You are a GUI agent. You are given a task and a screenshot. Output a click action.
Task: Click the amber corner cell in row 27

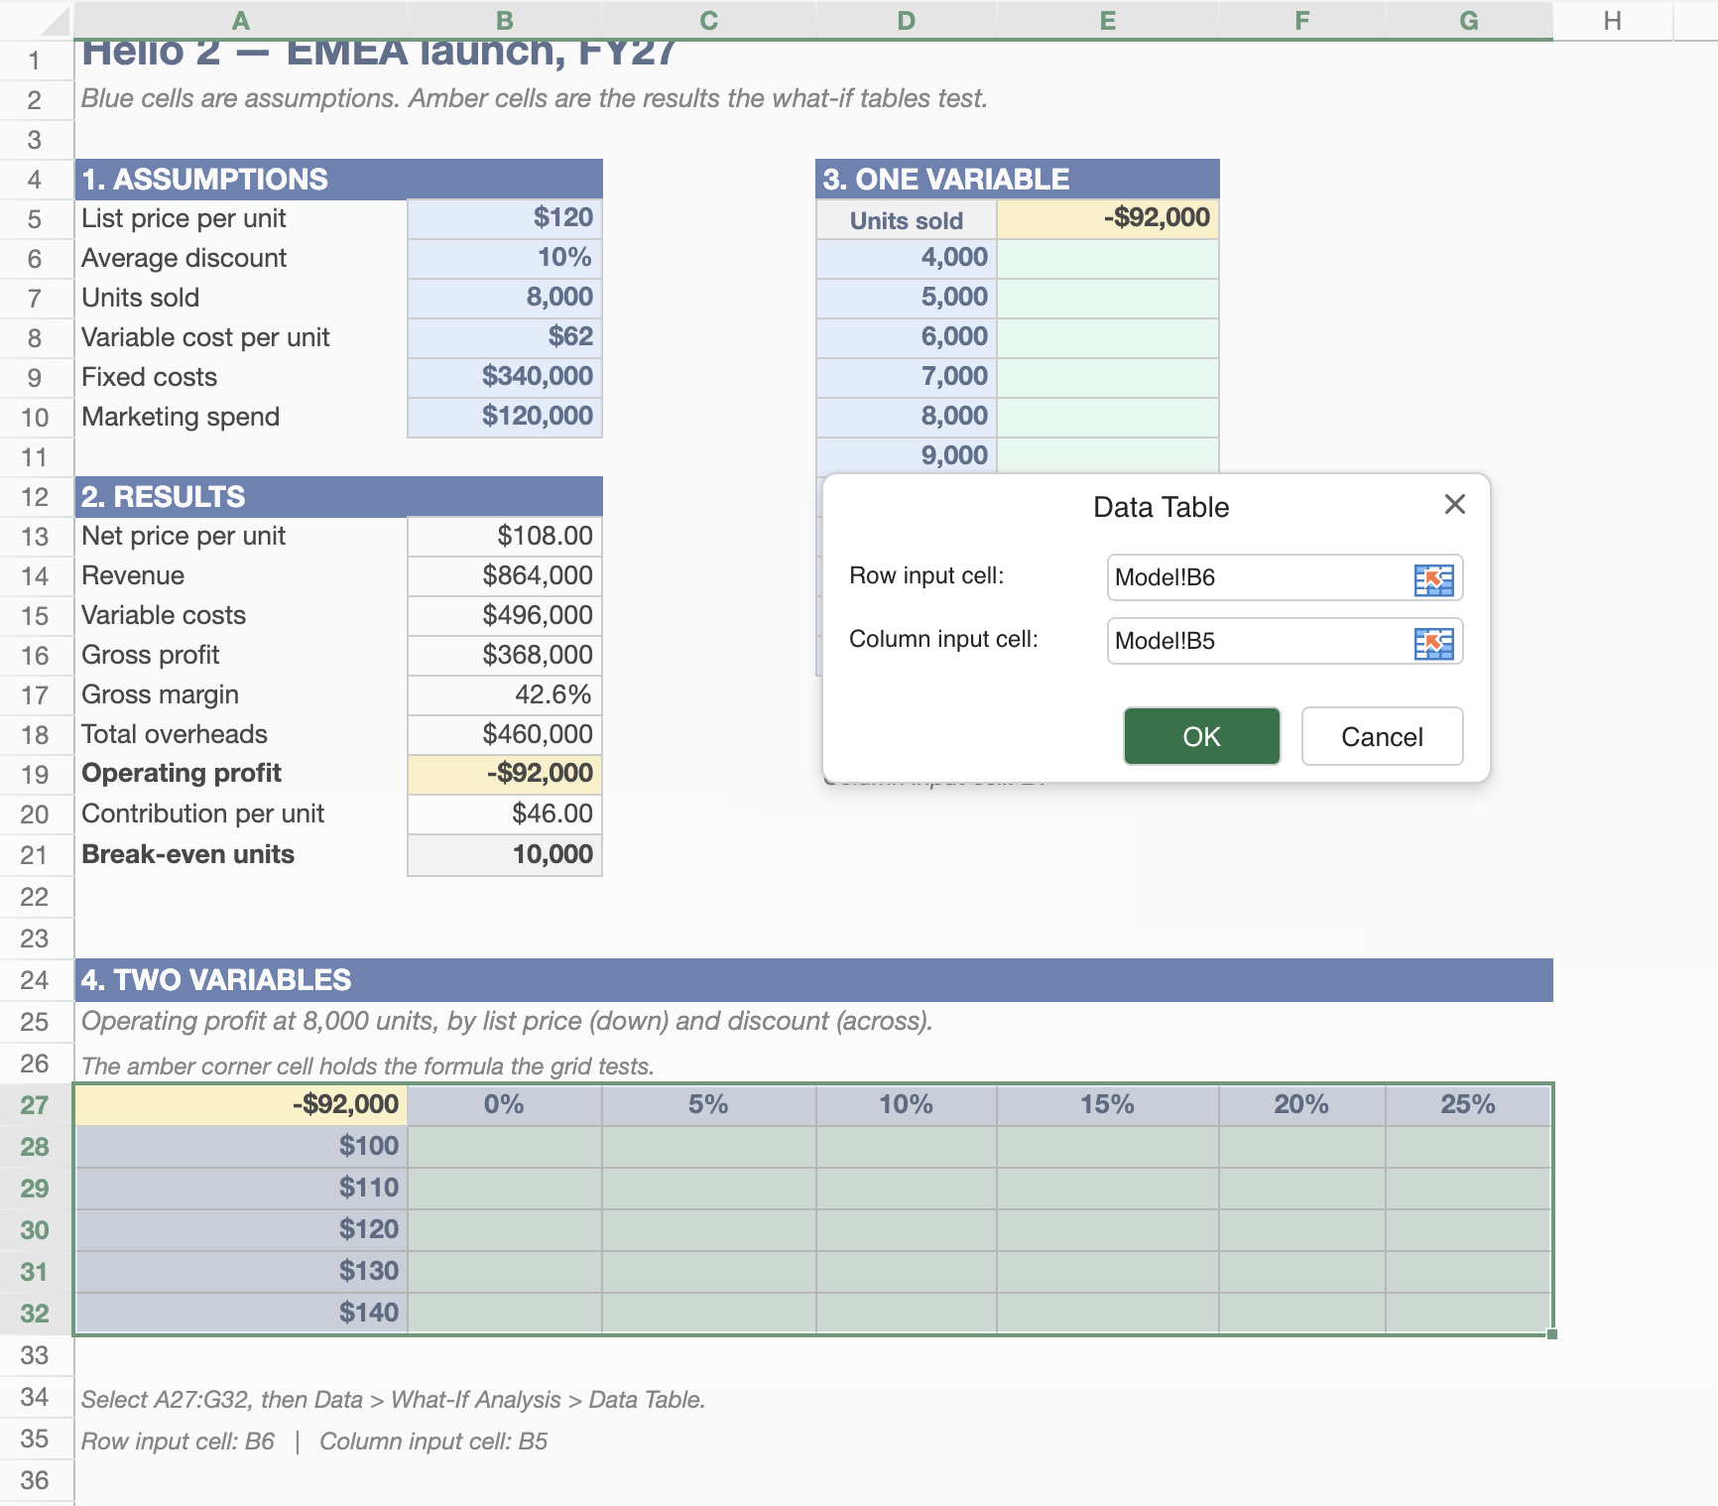[x=241, y=1105]
